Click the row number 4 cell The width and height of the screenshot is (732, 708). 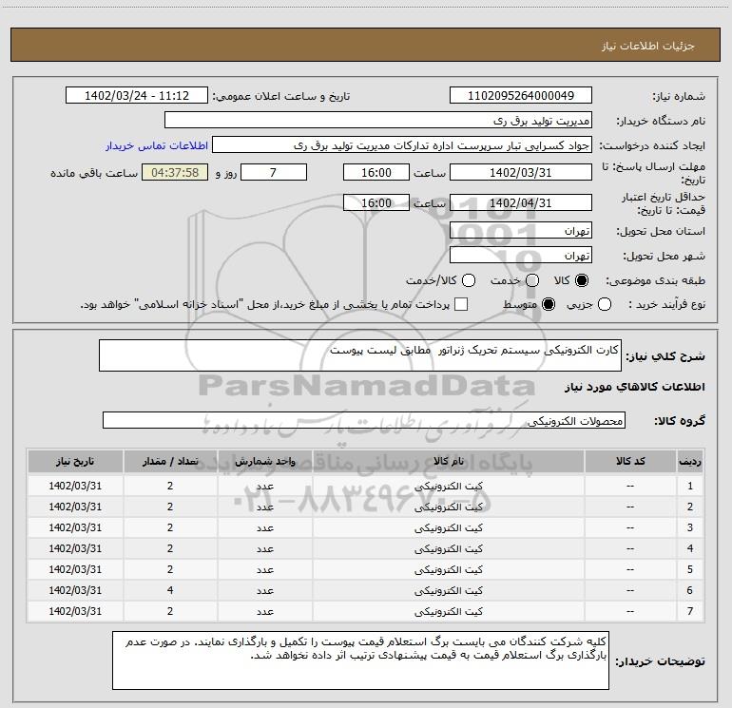(x=690, y=548)
